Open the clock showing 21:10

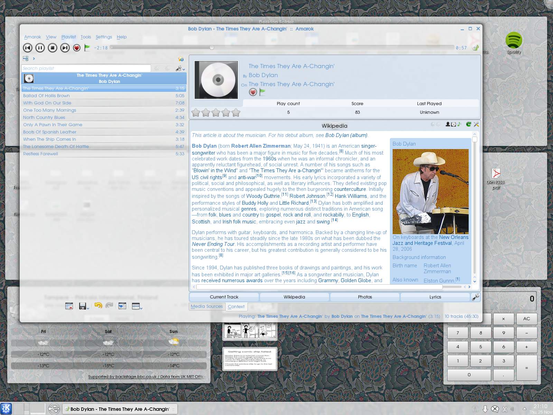[540, 409]
